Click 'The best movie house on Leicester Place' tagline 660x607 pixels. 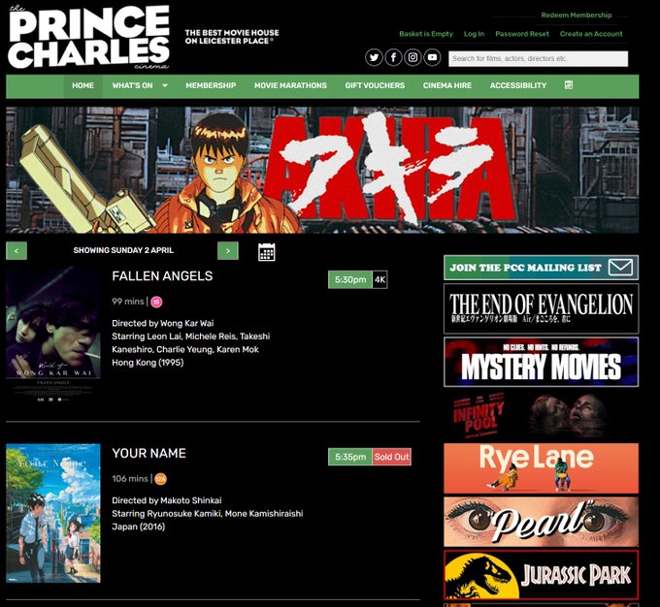232,37
